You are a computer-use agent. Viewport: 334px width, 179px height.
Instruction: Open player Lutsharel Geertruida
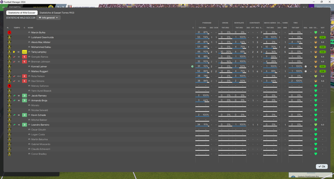(x=42, y=37)
